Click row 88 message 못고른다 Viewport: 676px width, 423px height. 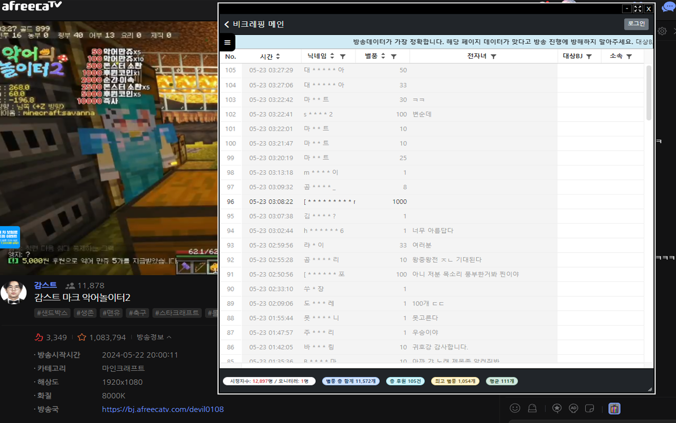[x=425, y=318]
